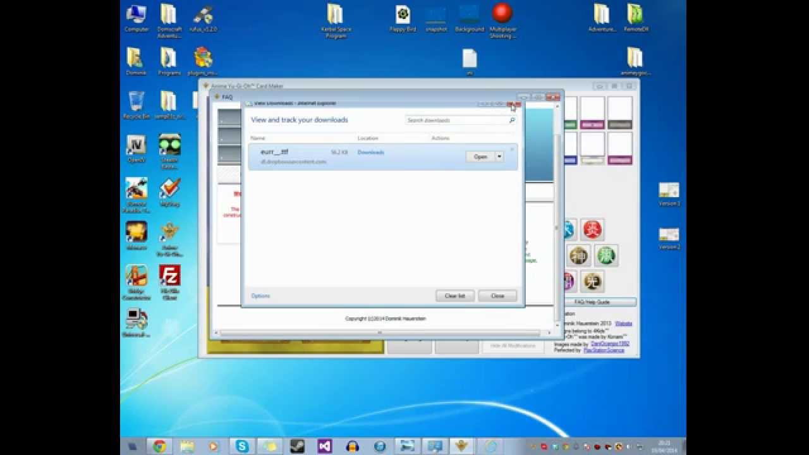Image resolution: width=809 pixels, height=455 pixels.
Task: Open the Recycle Bin
Action: coord(137,105)
